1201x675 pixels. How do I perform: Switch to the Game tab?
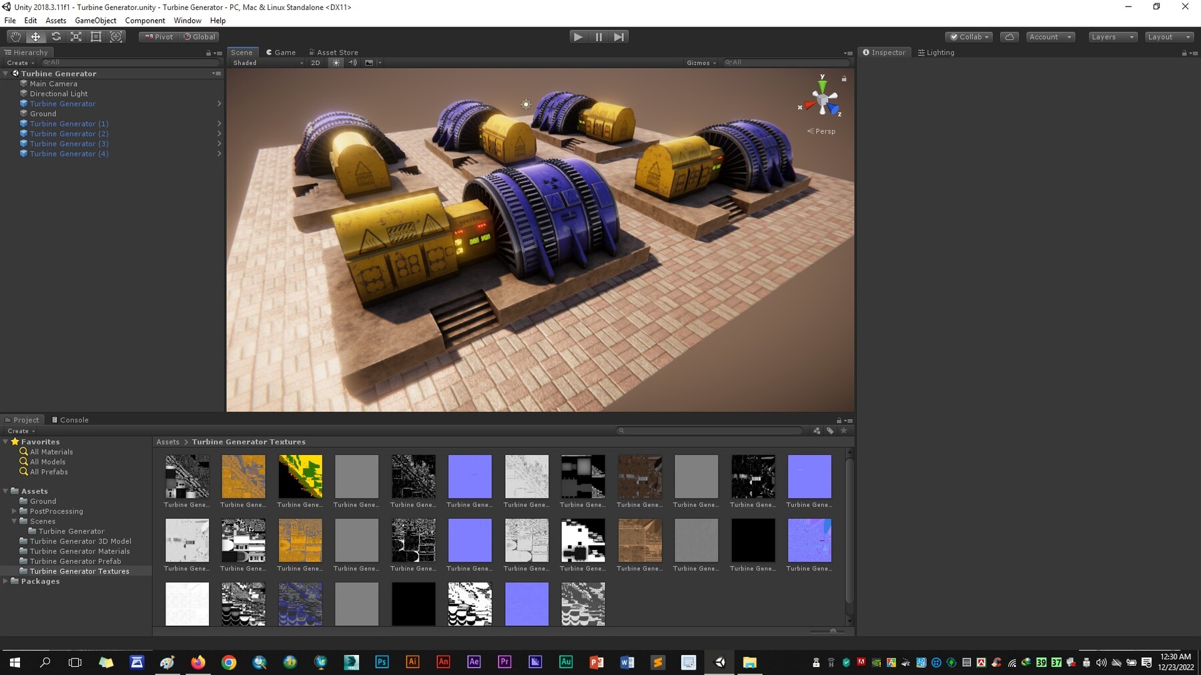(281, 52)
